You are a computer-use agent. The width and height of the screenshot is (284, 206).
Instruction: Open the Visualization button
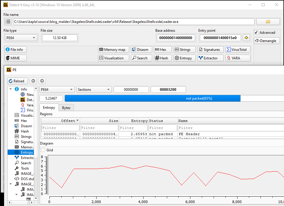click(x=114, y=58)
